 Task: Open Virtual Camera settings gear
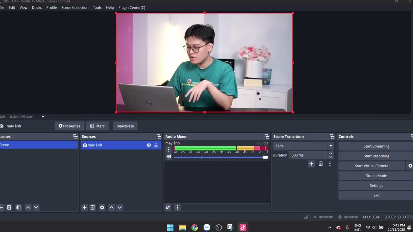click(410, 166)
